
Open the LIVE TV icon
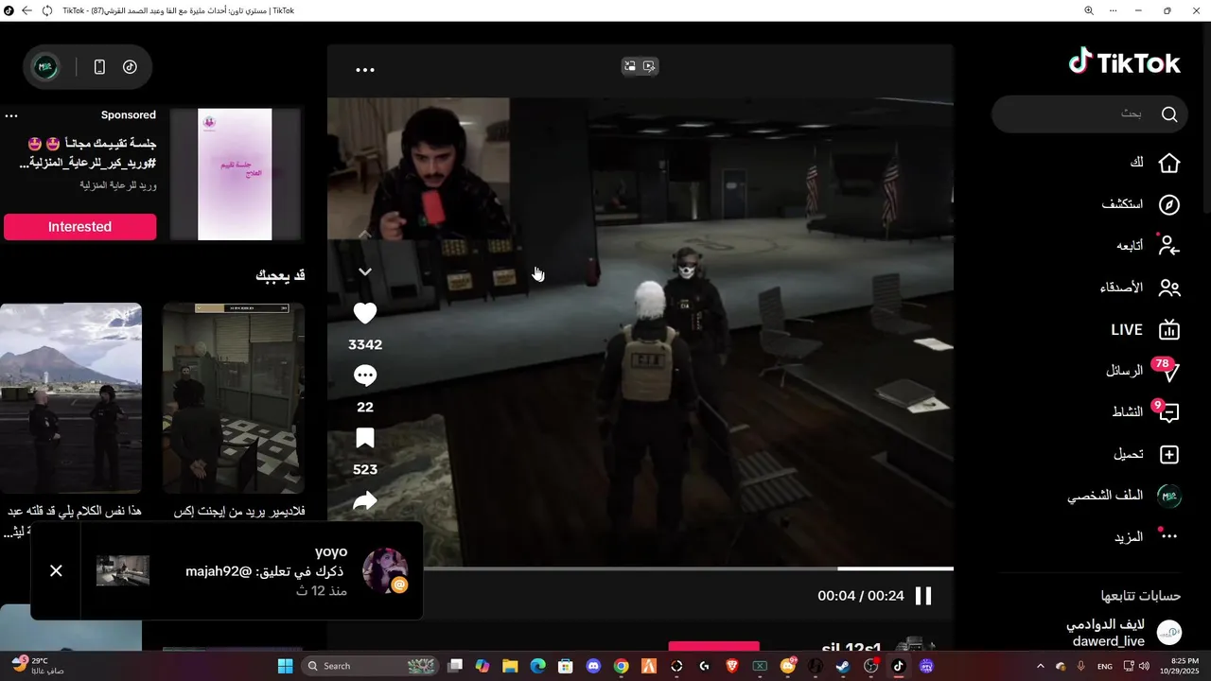1169,329
